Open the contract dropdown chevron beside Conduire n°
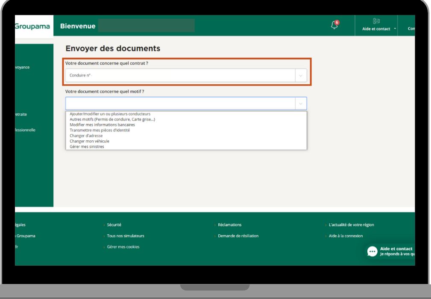Image resolution: width=431 pixels, height=299 pixels. tap(301, 75)
